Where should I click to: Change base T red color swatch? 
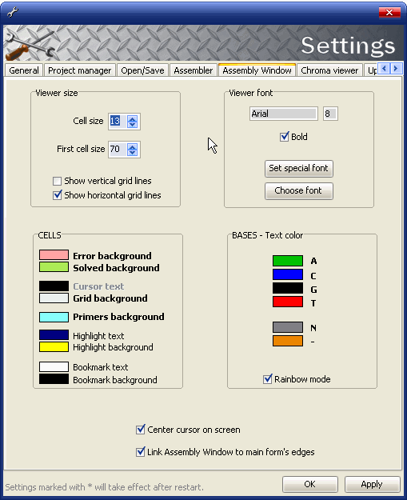coord(288,302)
